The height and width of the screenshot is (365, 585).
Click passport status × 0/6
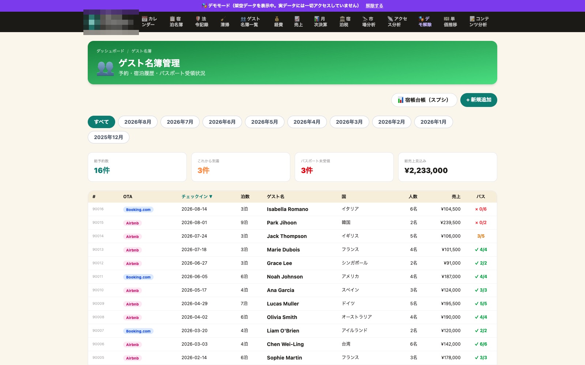481,209
